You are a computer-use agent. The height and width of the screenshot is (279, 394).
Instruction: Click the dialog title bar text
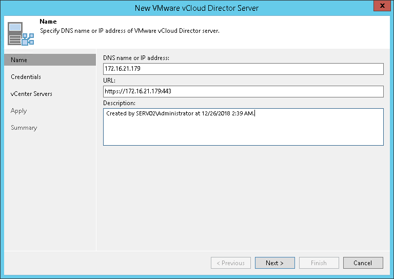coord(196,8)
